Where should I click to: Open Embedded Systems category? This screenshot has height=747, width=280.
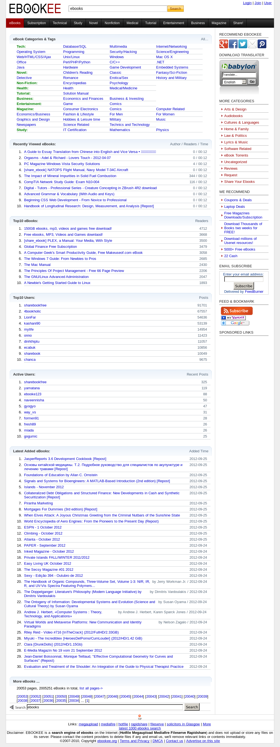click(x=172, y=67)
